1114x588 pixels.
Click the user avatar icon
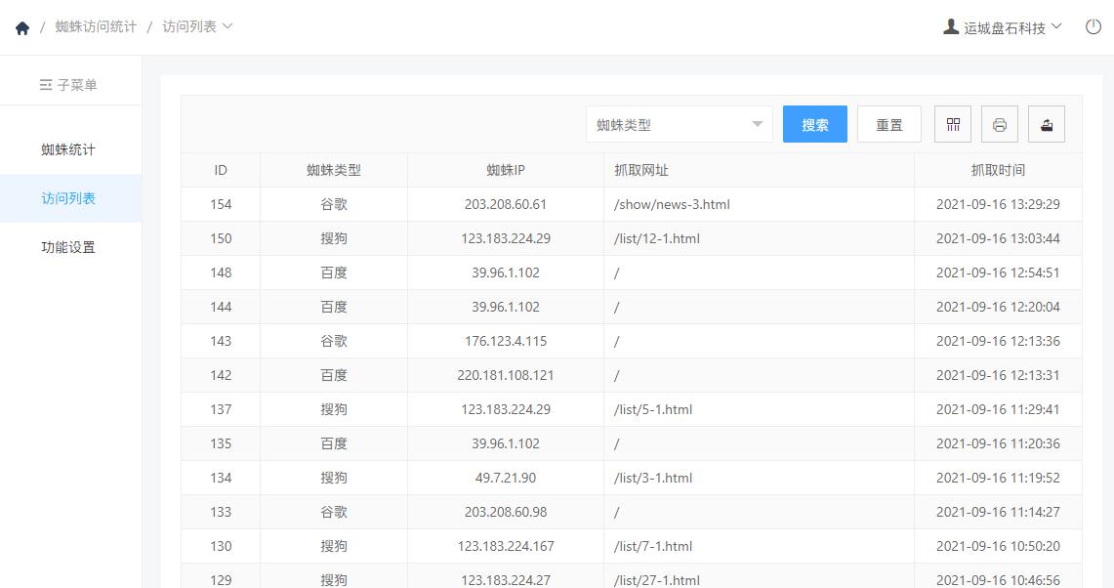[951, 27]
